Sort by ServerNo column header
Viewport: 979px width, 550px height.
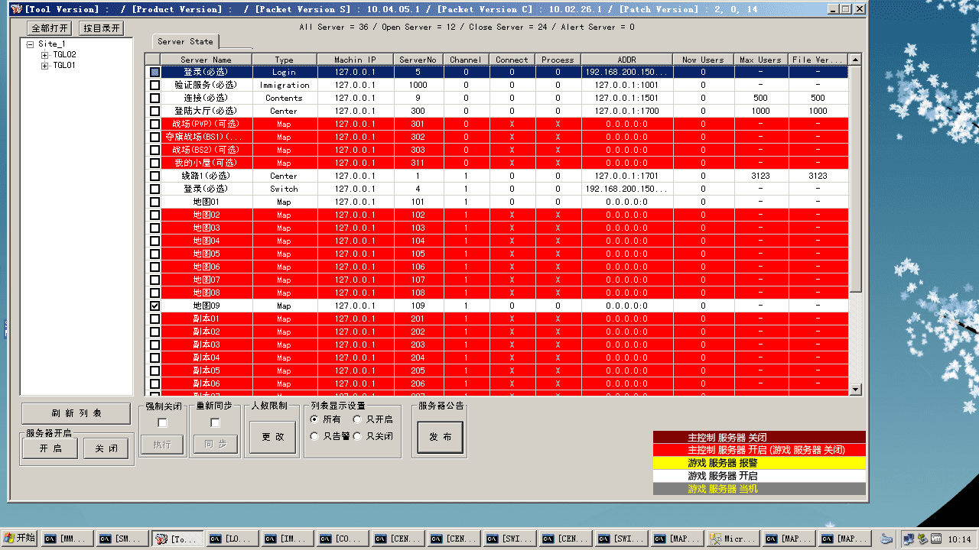418,60
